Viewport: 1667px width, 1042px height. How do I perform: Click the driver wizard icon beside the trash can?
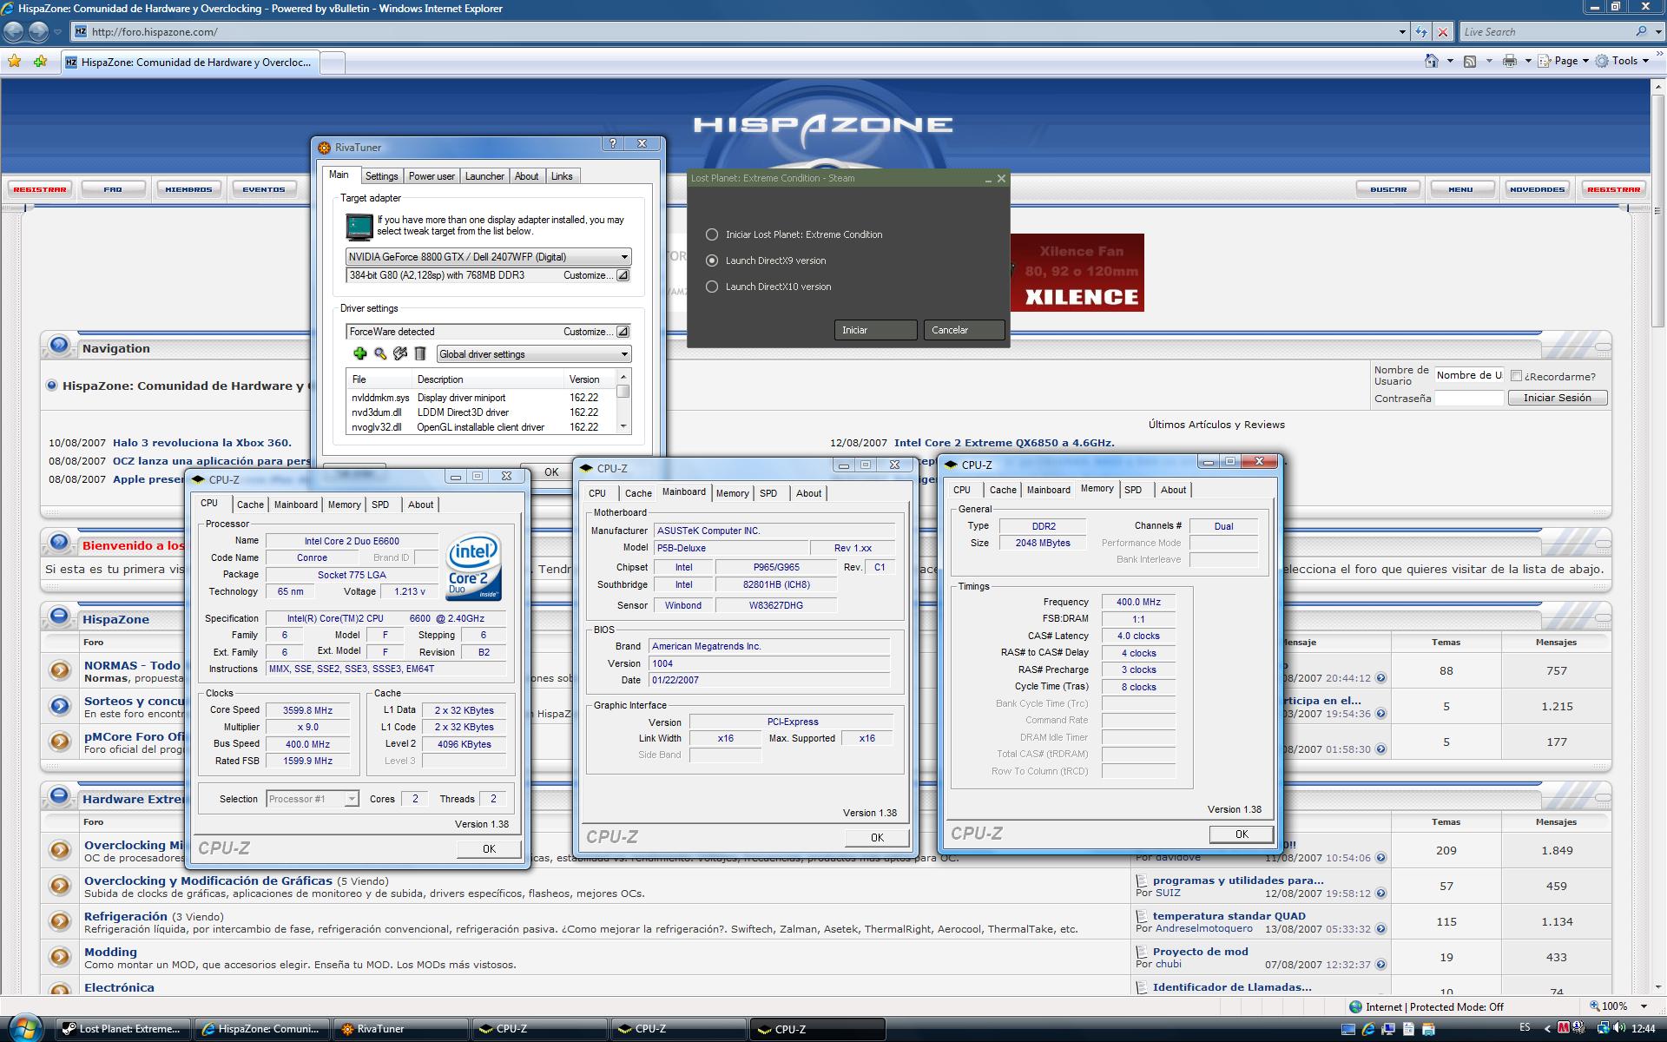coord(400,353)
